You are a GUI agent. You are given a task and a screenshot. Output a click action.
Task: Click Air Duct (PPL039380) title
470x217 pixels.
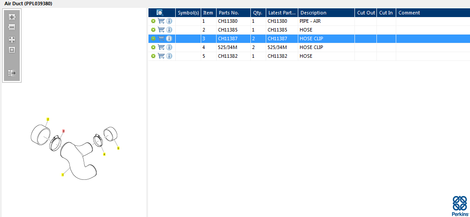[29, 3]
